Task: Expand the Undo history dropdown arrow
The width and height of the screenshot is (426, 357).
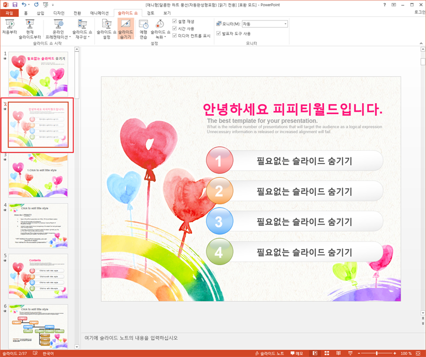Action: click(29, 5)
